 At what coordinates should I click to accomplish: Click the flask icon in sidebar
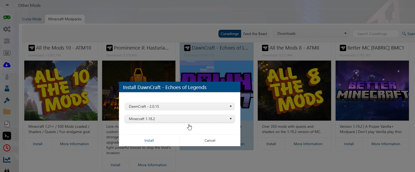click(x=7, y=89)
